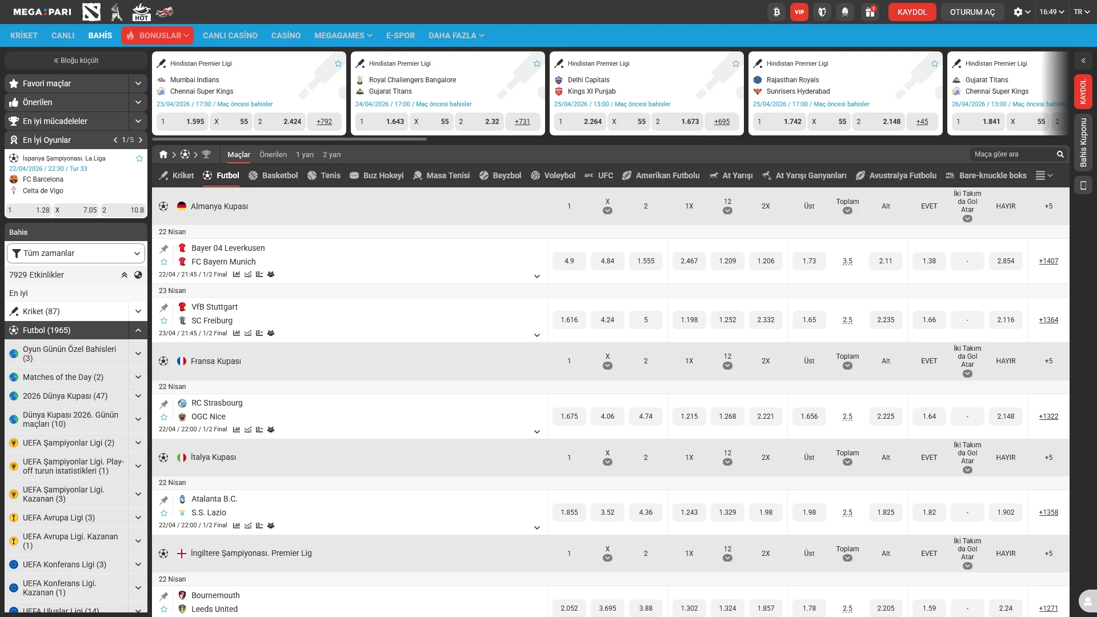
Task: Star the Atalanta vs Lazio match
Action: click(164, 512)
